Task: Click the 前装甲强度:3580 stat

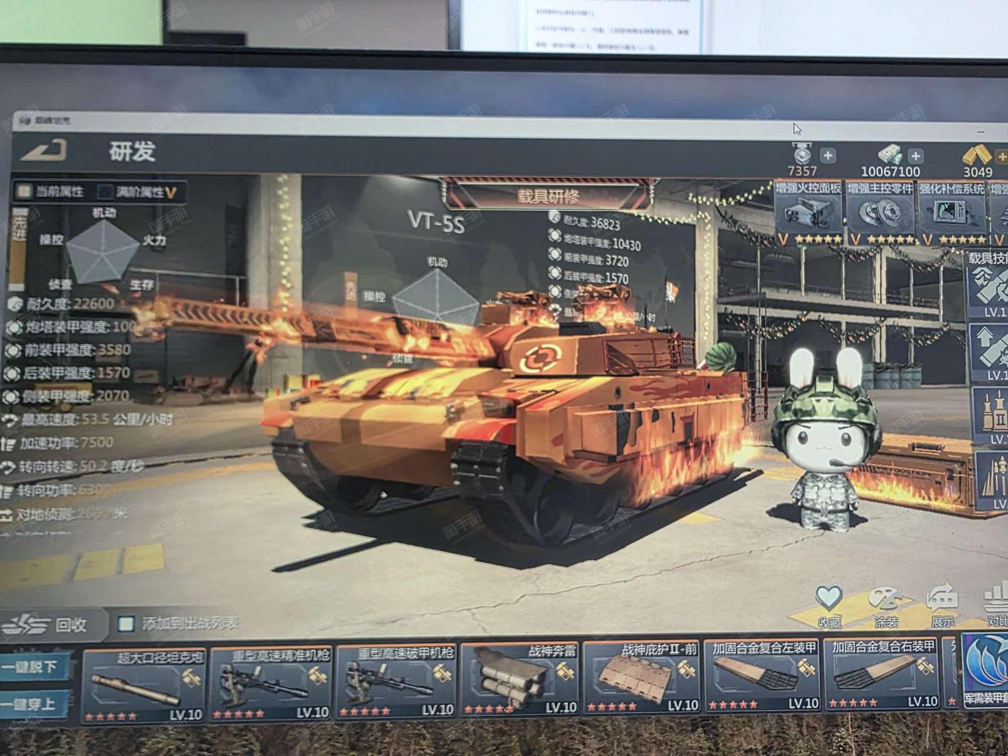Action: click(68, 350)
